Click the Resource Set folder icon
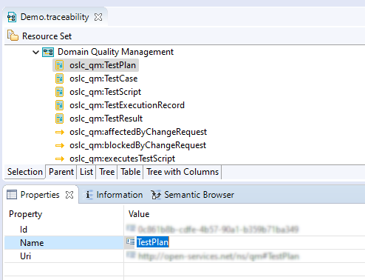Screen dimensions: 365x280 click(13, 36)
